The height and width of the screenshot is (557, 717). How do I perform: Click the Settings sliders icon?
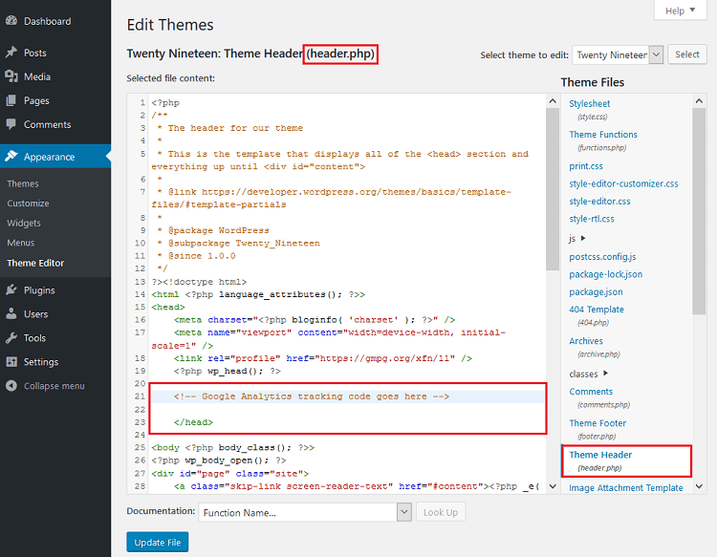tap(11, 361)
